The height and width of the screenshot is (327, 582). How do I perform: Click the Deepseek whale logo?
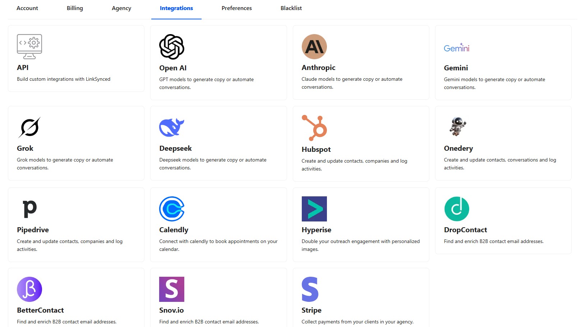(x=172, y=127)
